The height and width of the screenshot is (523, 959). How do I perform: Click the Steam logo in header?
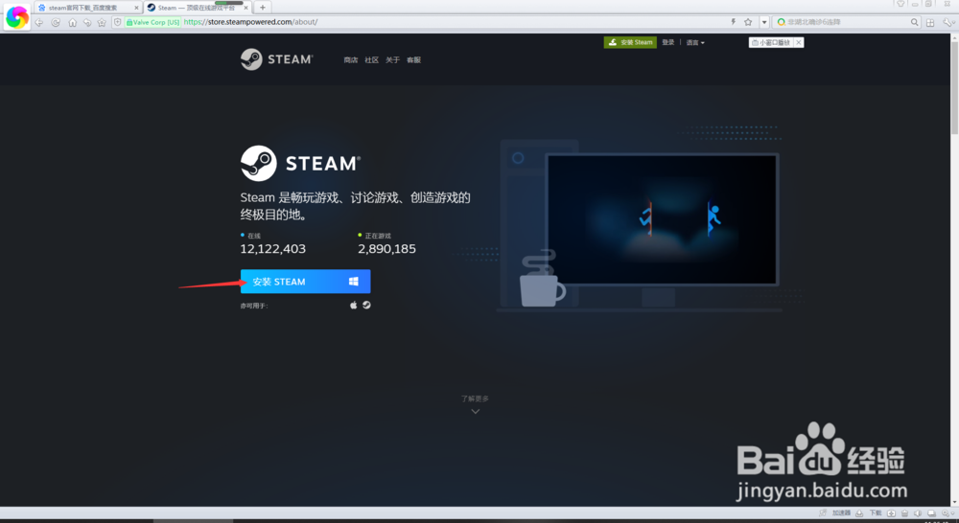pos(276,59)
